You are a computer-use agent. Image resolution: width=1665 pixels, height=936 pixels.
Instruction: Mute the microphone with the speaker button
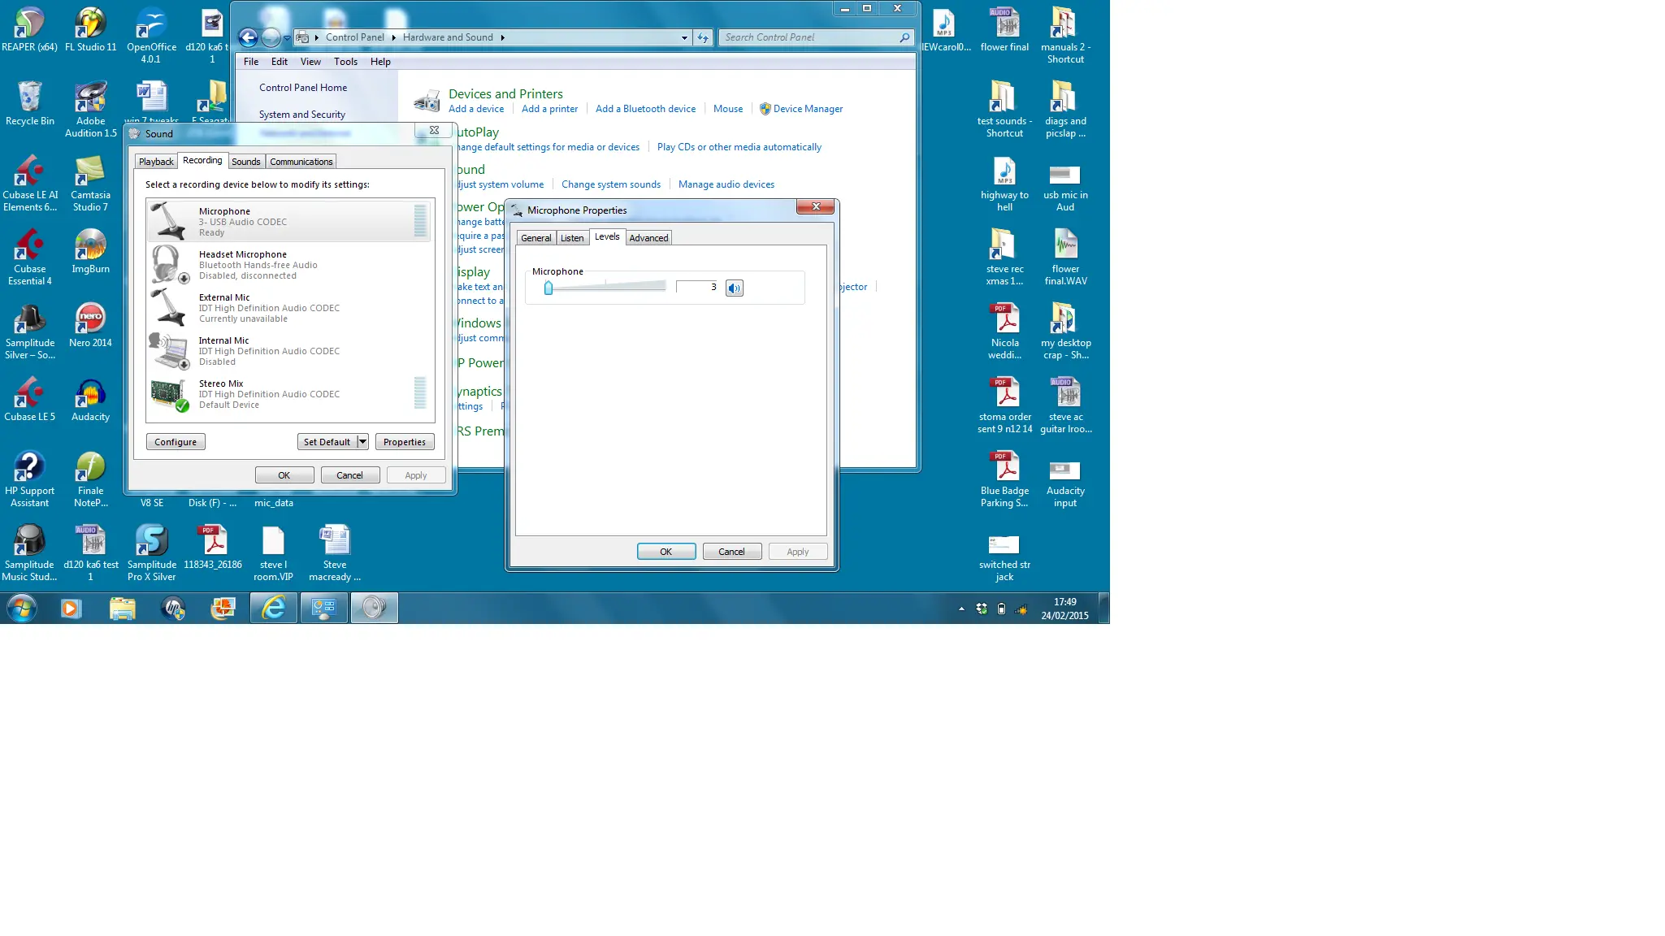tap(734, 288)
